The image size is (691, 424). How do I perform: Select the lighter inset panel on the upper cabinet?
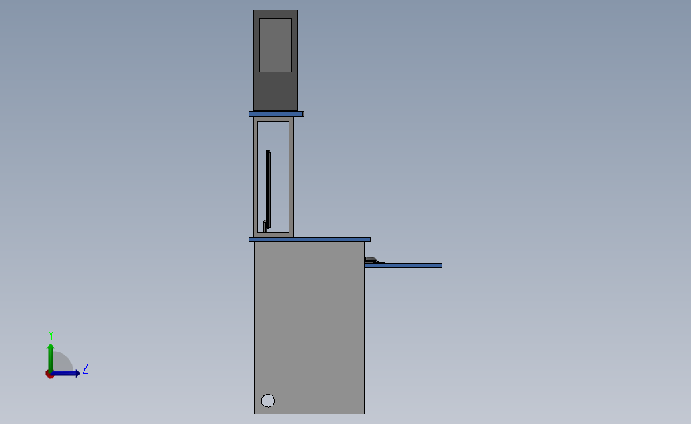point(275,45)
